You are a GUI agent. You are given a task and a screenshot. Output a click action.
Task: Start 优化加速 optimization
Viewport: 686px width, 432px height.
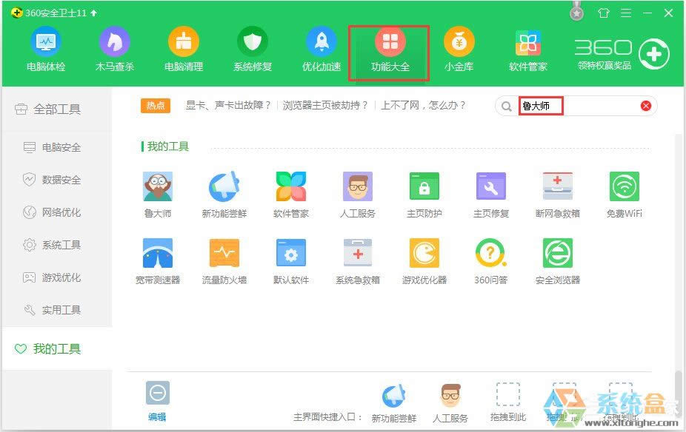pyautogui.click(x=321, y=48)
